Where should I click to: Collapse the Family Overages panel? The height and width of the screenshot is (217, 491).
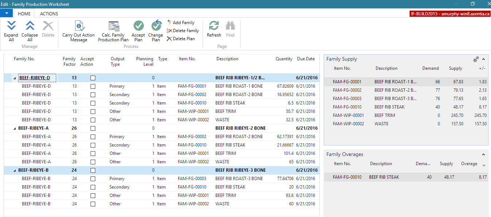[484, 155]
